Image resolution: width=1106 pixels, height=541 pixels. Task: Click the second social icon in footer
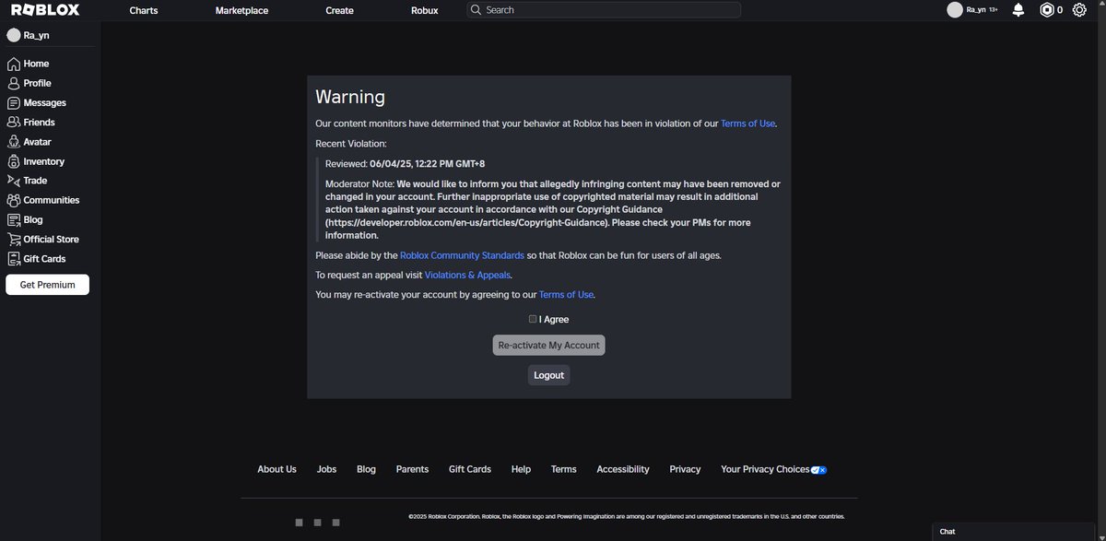tap(318, 523)
